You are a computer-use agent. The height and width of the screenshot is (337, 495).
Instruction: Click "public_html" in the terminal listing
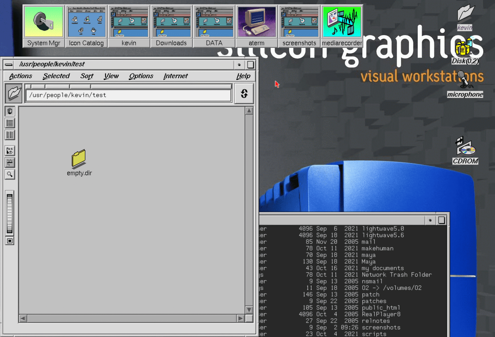click(x=381, y=308)
